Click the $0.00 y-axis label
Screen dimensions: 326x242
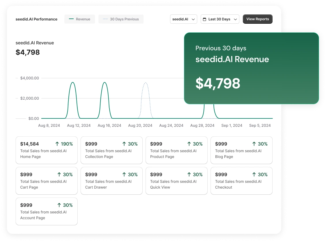34,118
